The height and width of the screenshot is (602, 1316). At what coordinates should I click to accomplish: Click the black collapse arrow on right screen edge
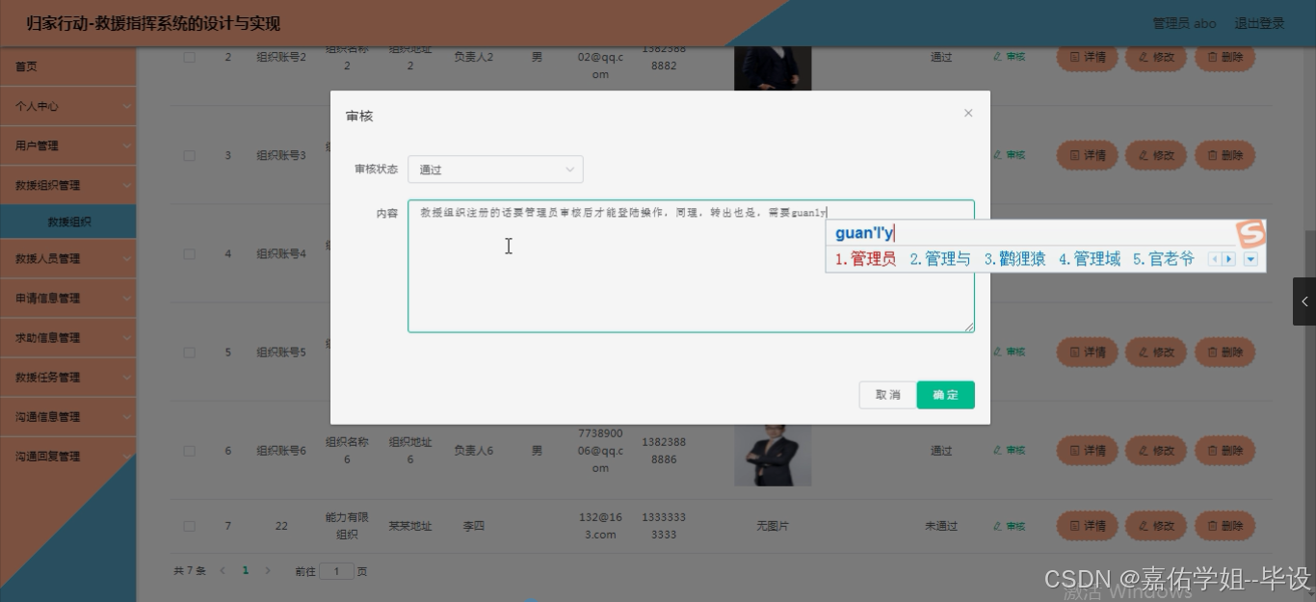click(1304, 301)
